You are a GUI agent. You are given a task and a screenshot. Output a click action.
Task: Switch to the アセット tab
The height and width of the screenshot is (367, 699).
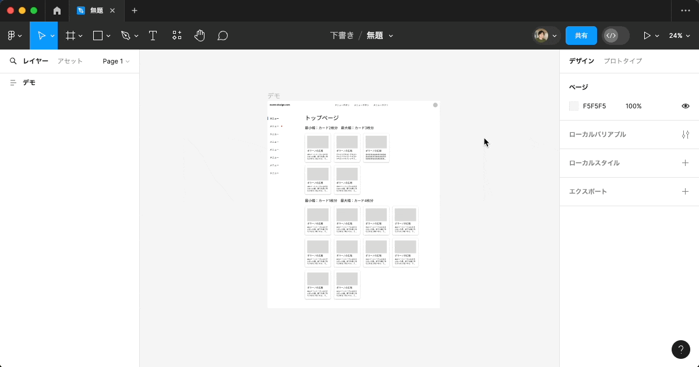click(69, 61)
